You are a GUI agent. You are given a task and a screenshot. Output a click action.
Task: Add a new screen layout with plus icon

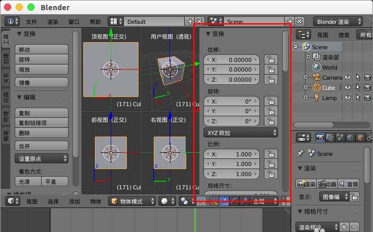190,21
